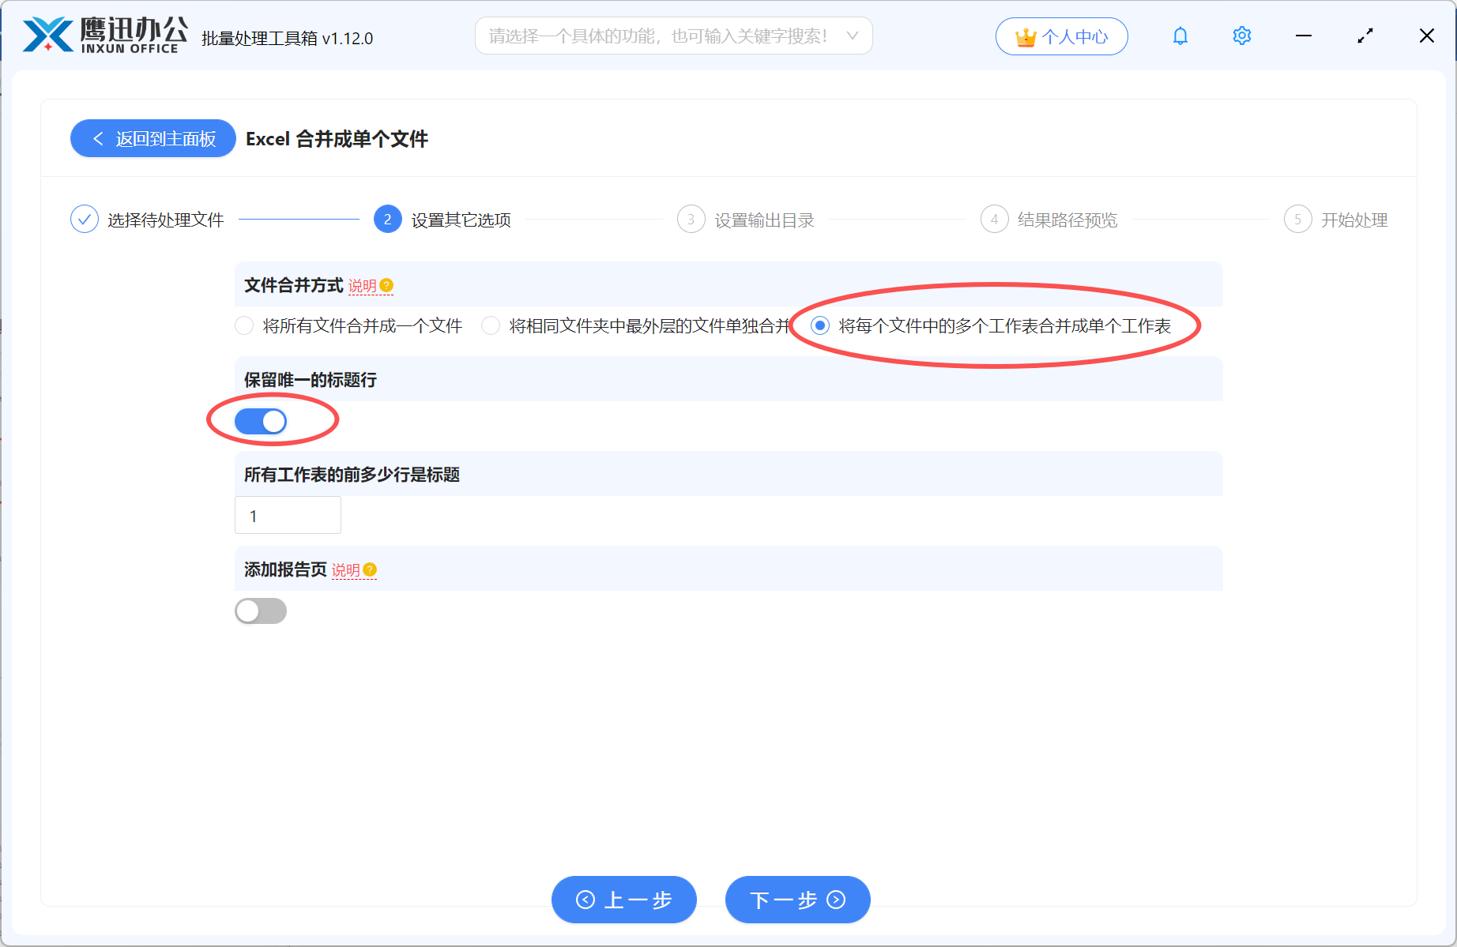The height and width of the screenshot is (947, 1457).
Task: Click the 返回到主面板 button
Action: (x=152, y=138)
